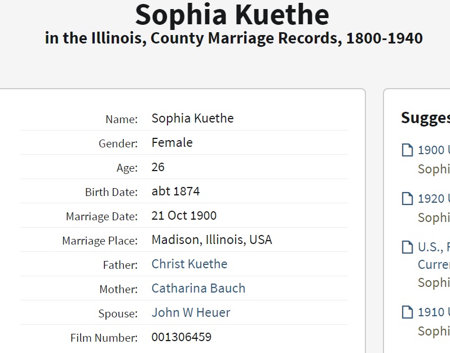This screenshot has height=353, width=450.
Task: Open the 1900 suggested record link
Action: coord(433,150)
